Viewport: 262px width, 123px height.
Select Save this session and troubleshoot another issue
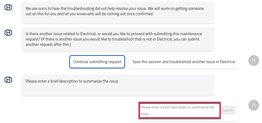[184, 62]
